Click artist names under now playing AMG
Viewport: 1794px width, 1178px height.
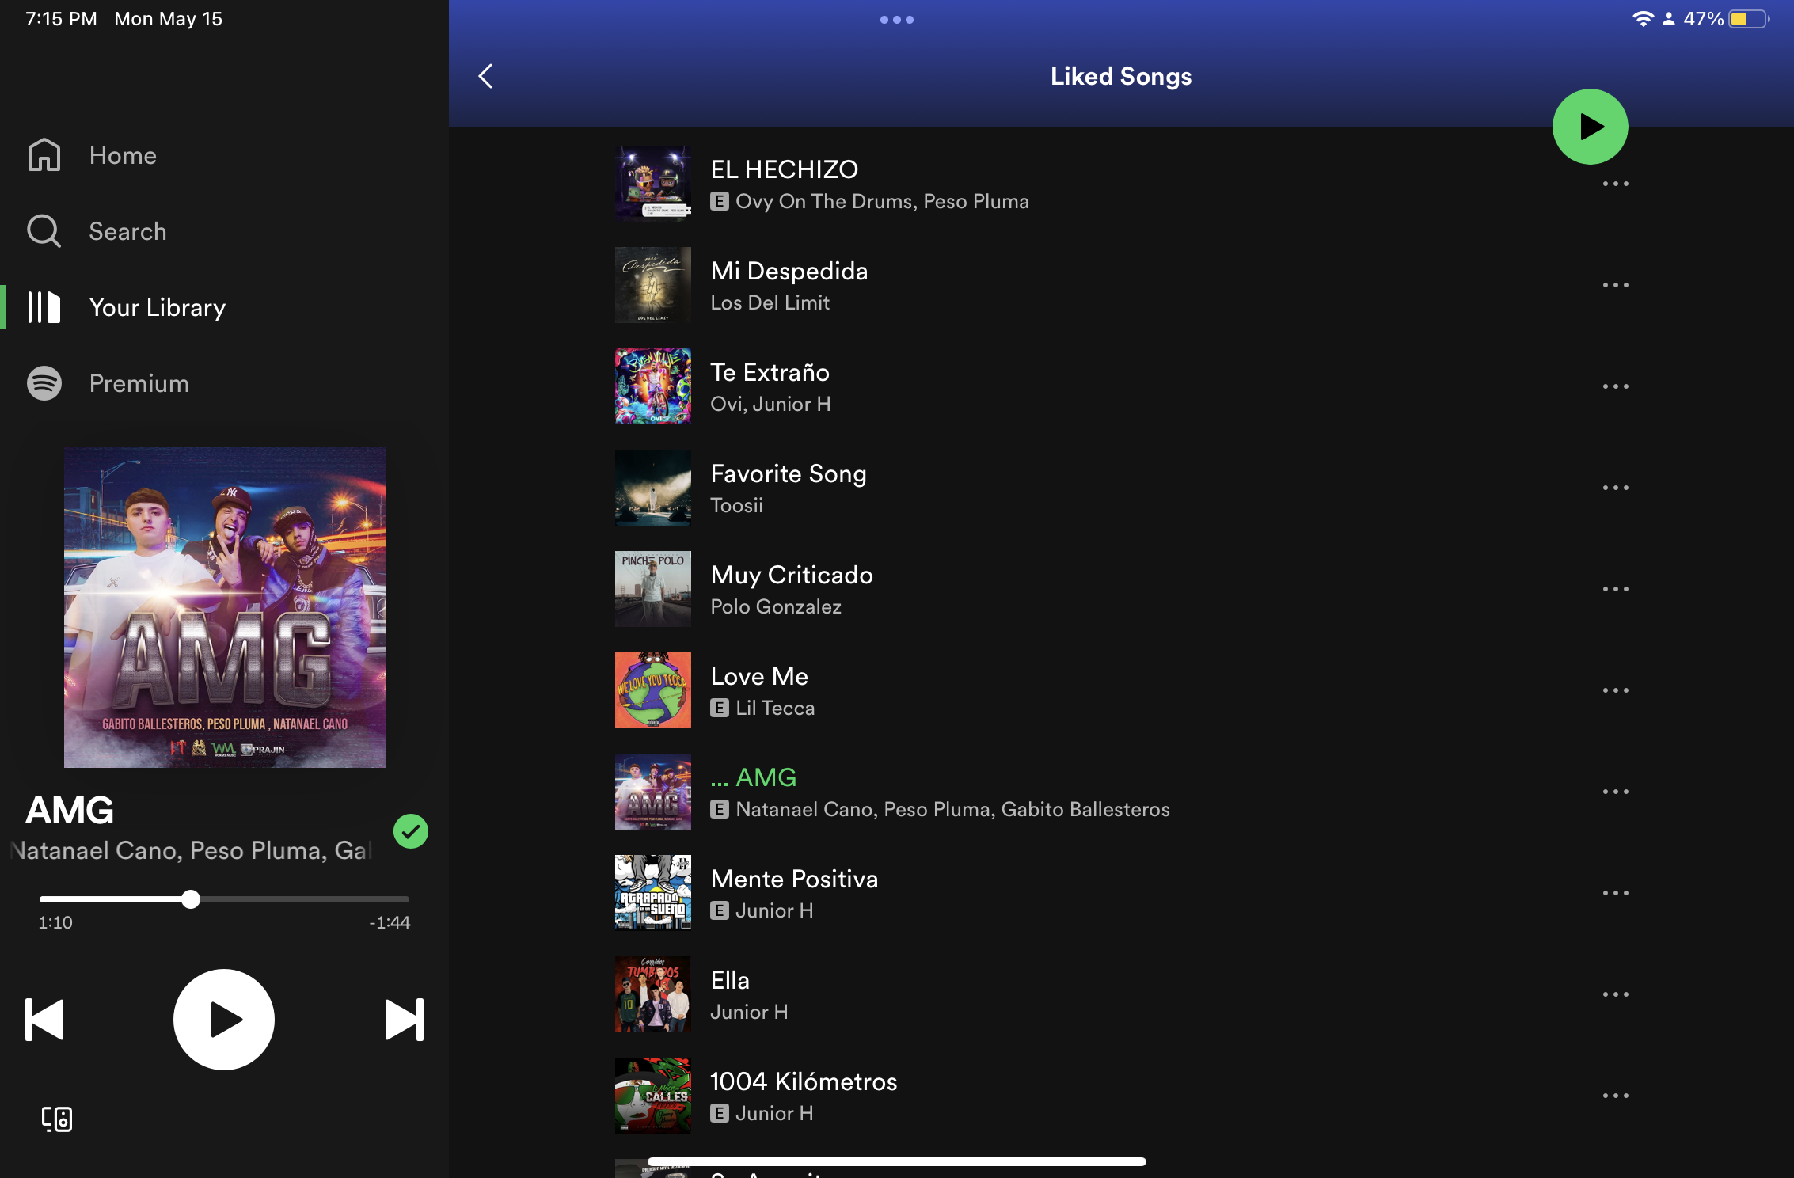[x=190, y=850]
